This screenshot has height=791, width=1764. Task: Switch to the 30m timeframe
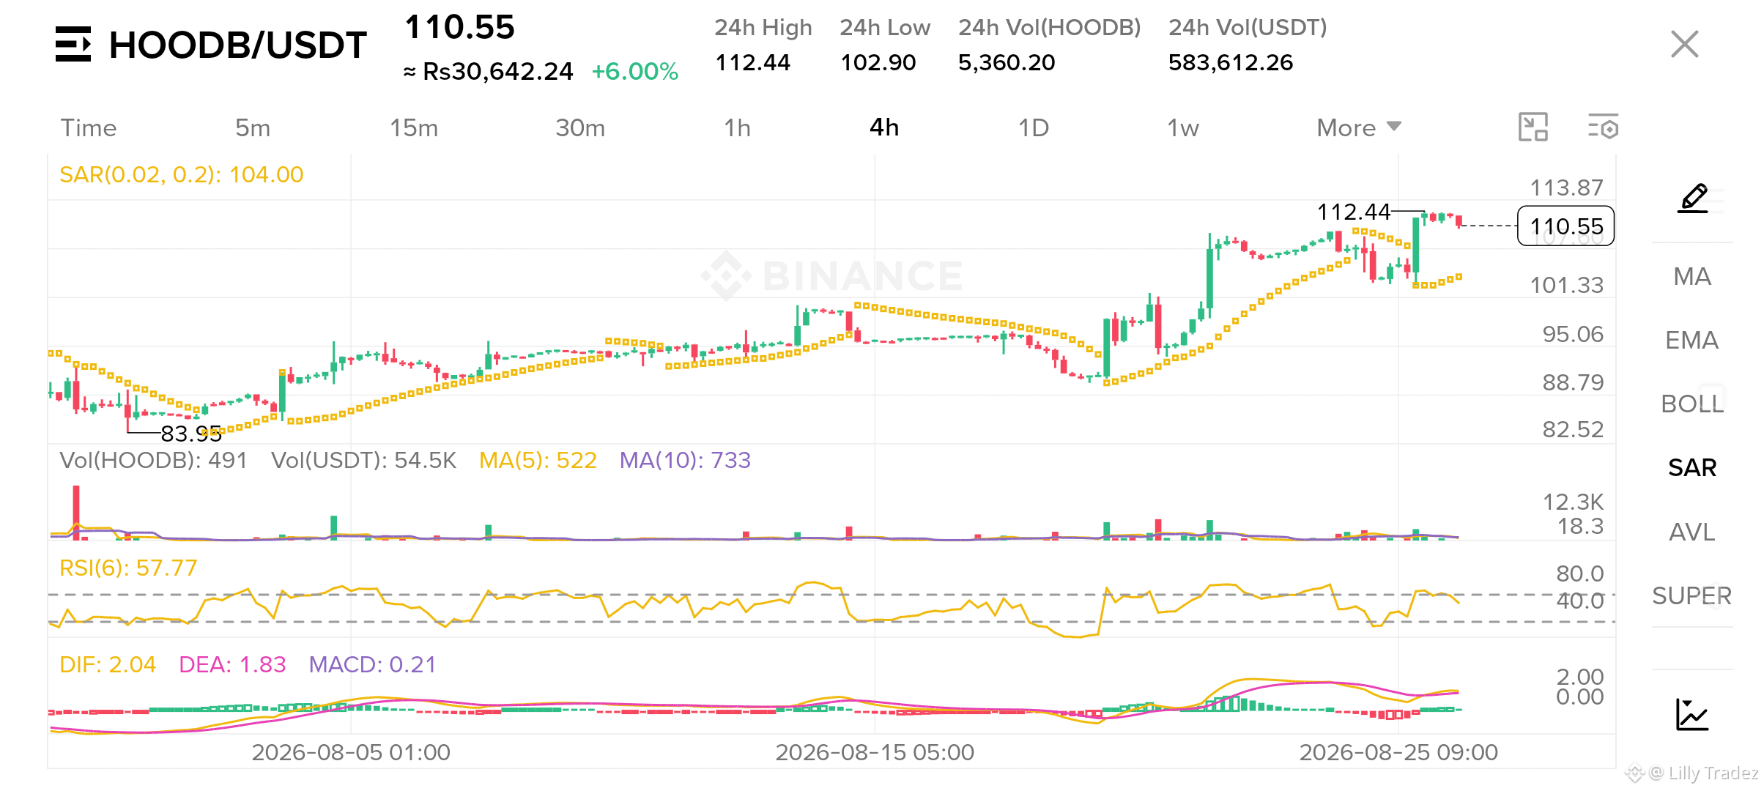click(580, 127)
